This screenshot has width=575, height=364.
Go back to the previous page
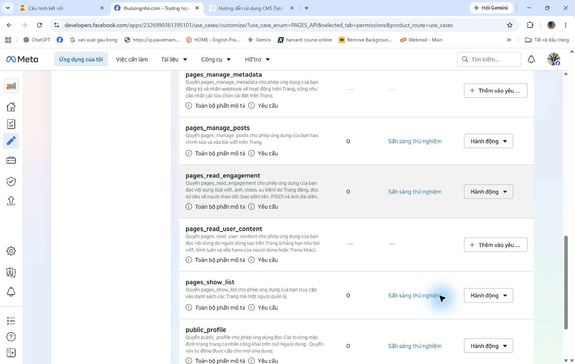[x=9, y=25]
